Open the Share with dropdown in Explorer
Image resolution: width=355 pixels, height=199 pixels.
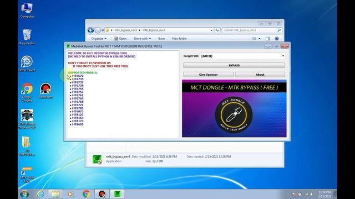[142, 39]
